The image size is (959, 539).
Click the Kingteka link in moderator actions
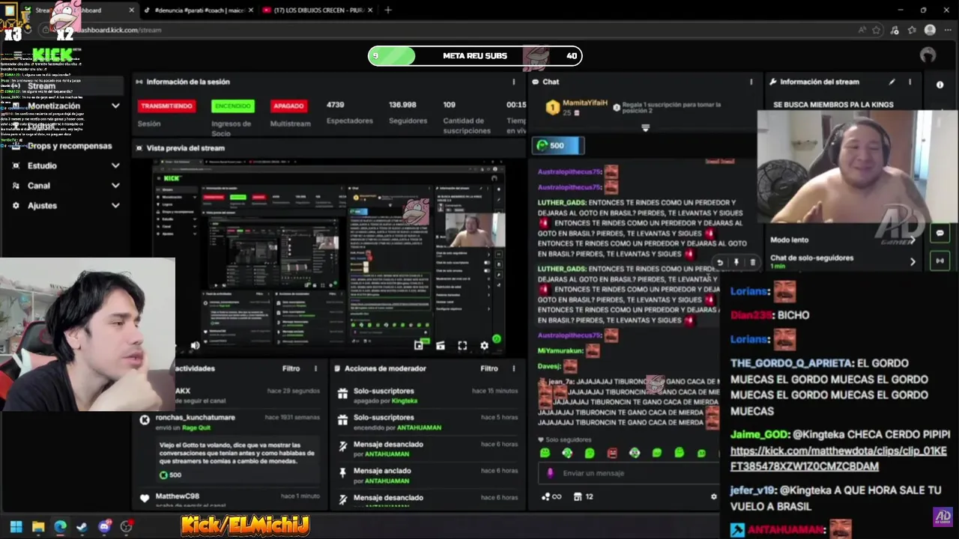pyautogui.click(x=405, y=401)
